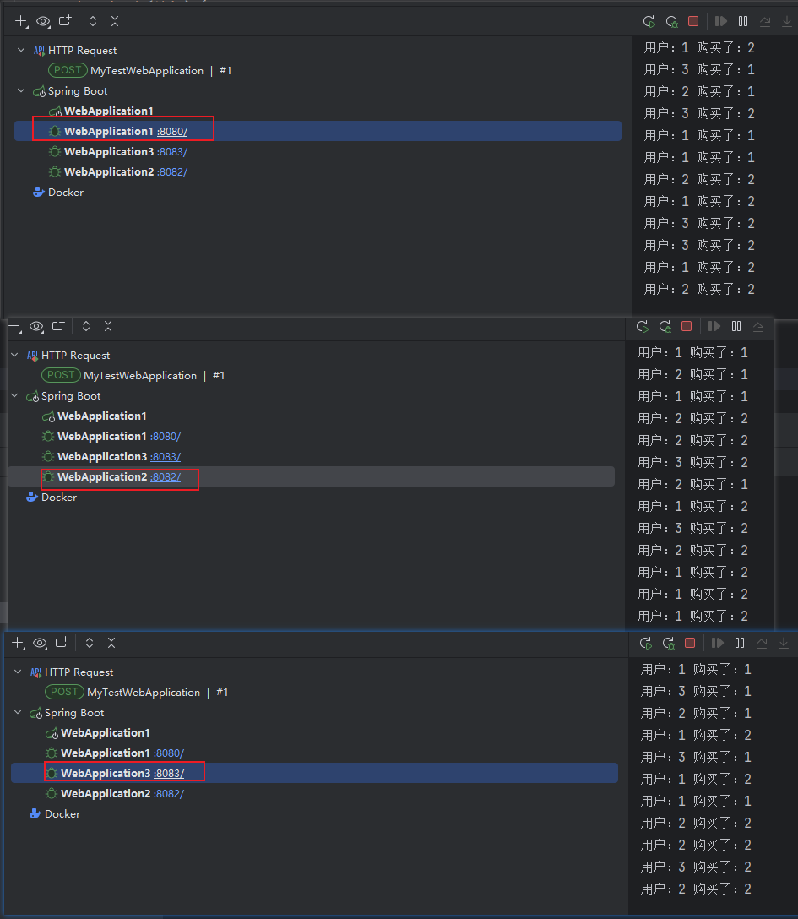Expand All tree nodes in bottom panel
This screenshot has width=798, height=919.
90,643
